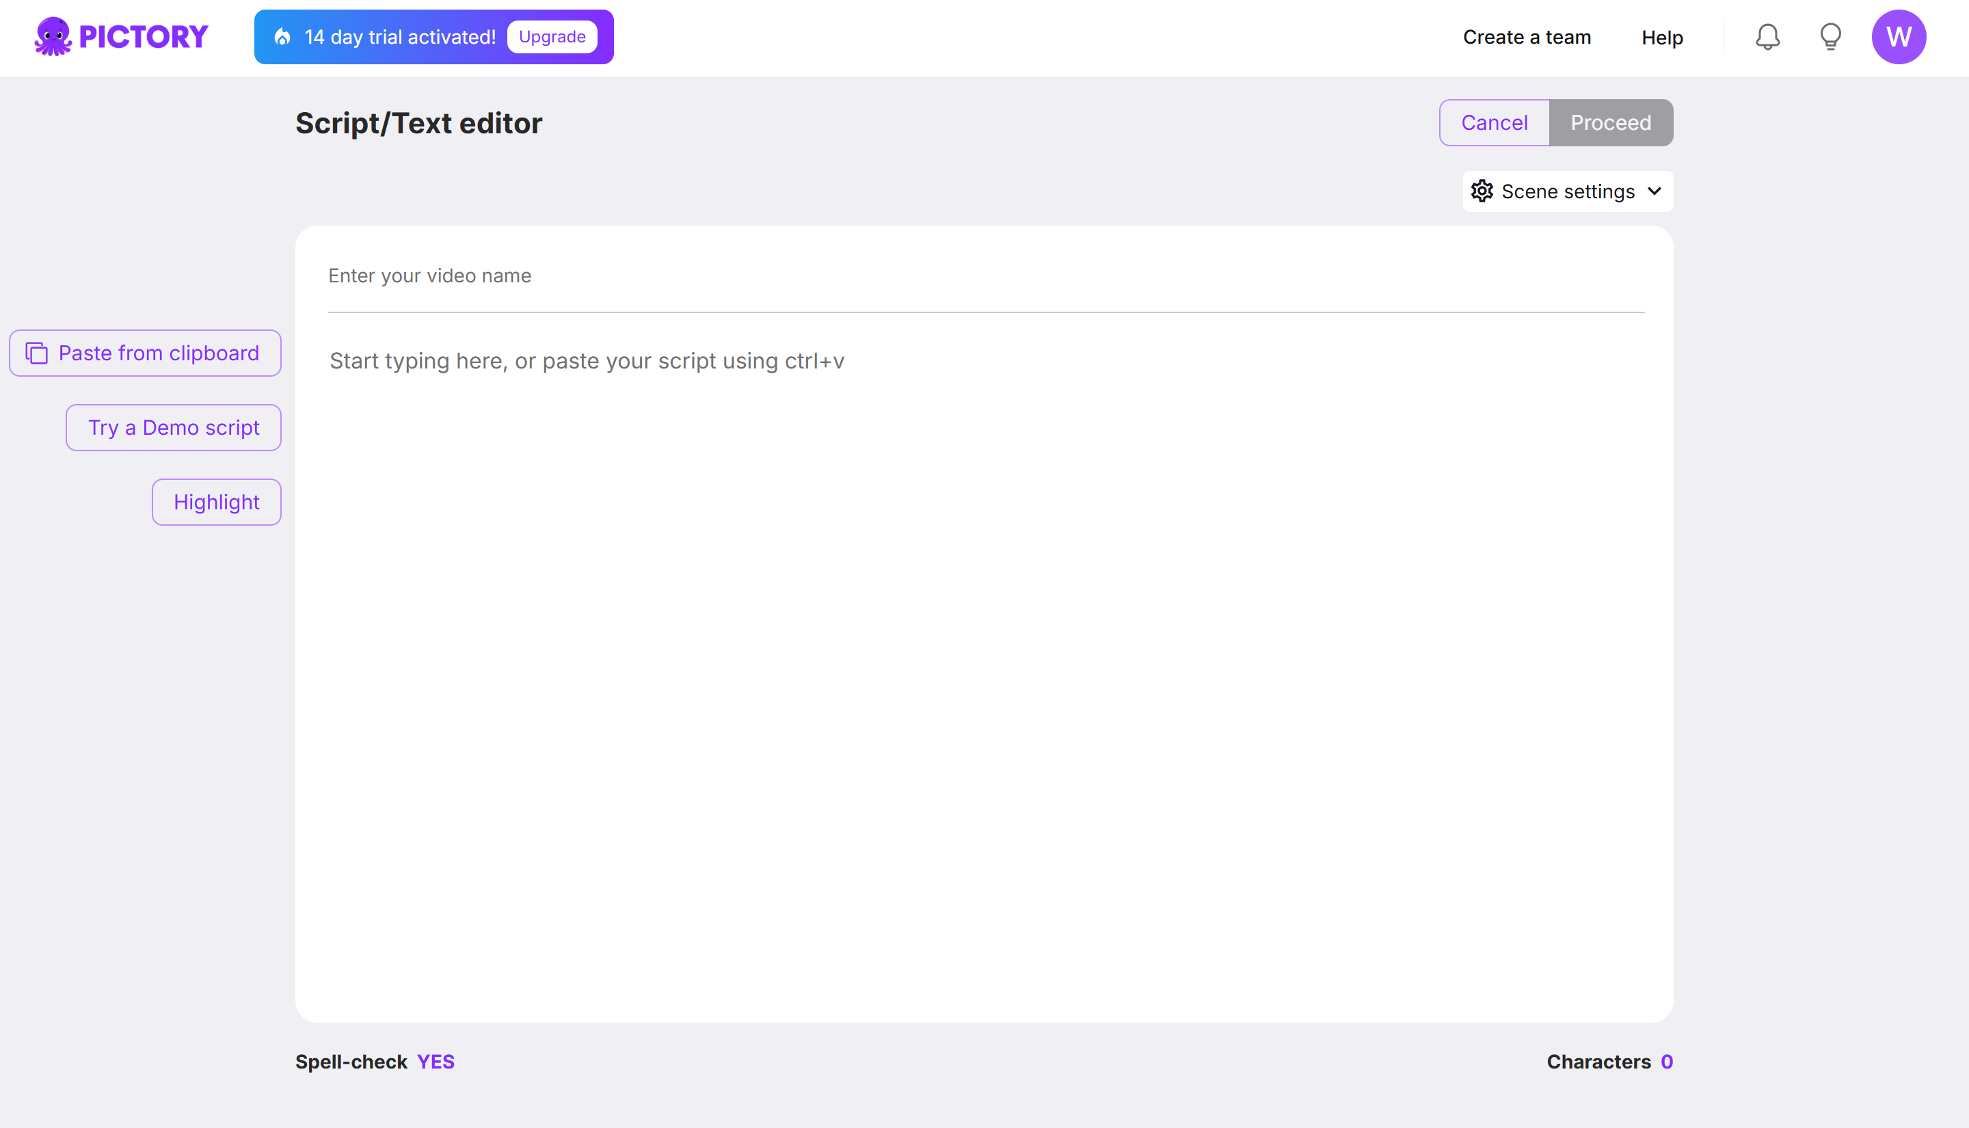The image size is (1969, 1128).
Task: Click the clipboard icon on Paste button
Action: pyautogui.click(x=36, y=353)
